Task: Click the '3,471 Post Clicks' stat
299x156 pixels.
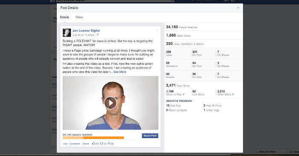Action: pyautogui.click(x=178, y=85)
